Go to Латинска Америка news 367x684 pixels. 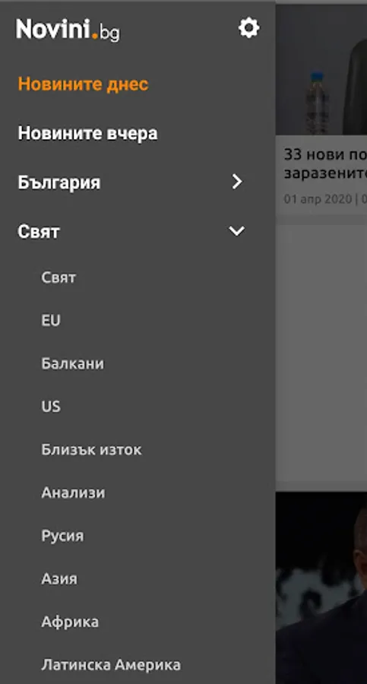(x=111, y=665)
